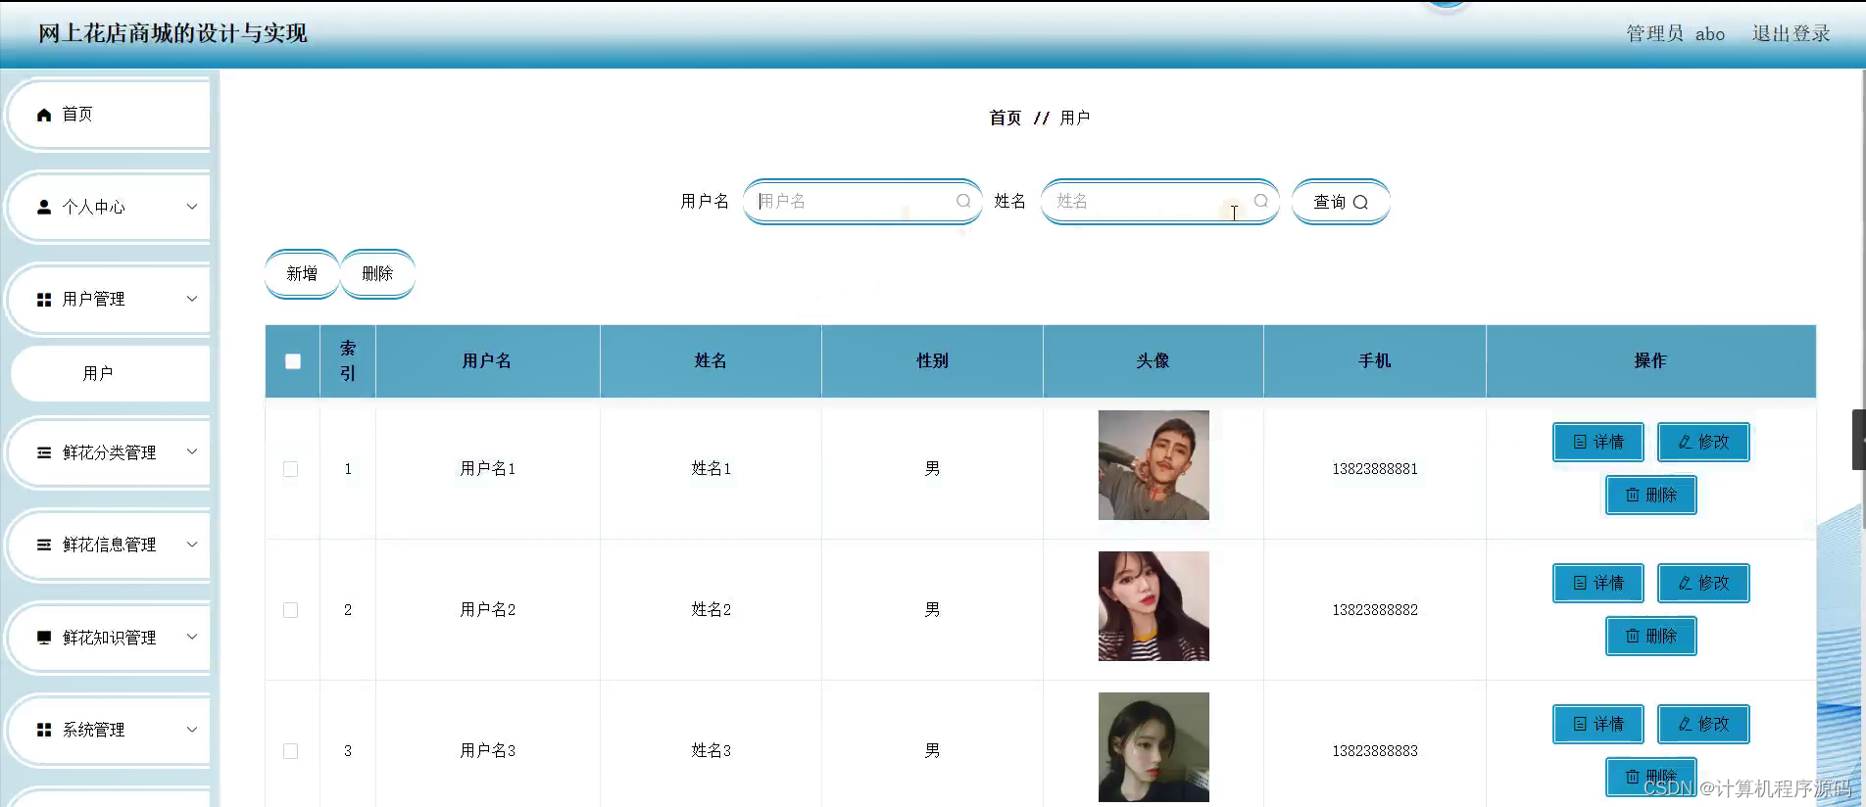Click 退出登录 to log out
This screenshot has width=1866, height=807.
(x=1791, y=33)
